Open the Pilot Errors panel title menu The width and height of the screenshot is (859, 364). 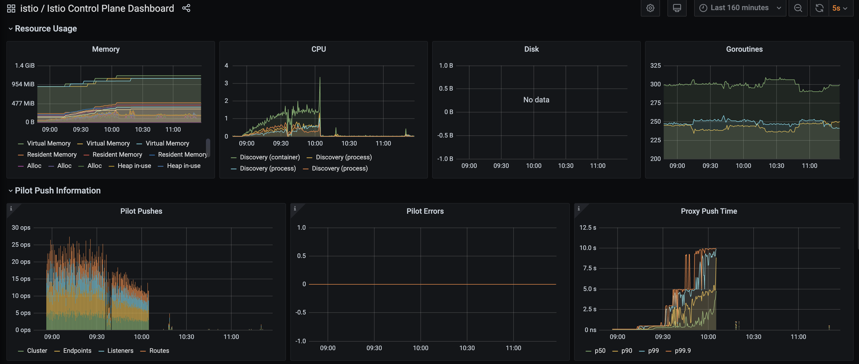(425, 211)
